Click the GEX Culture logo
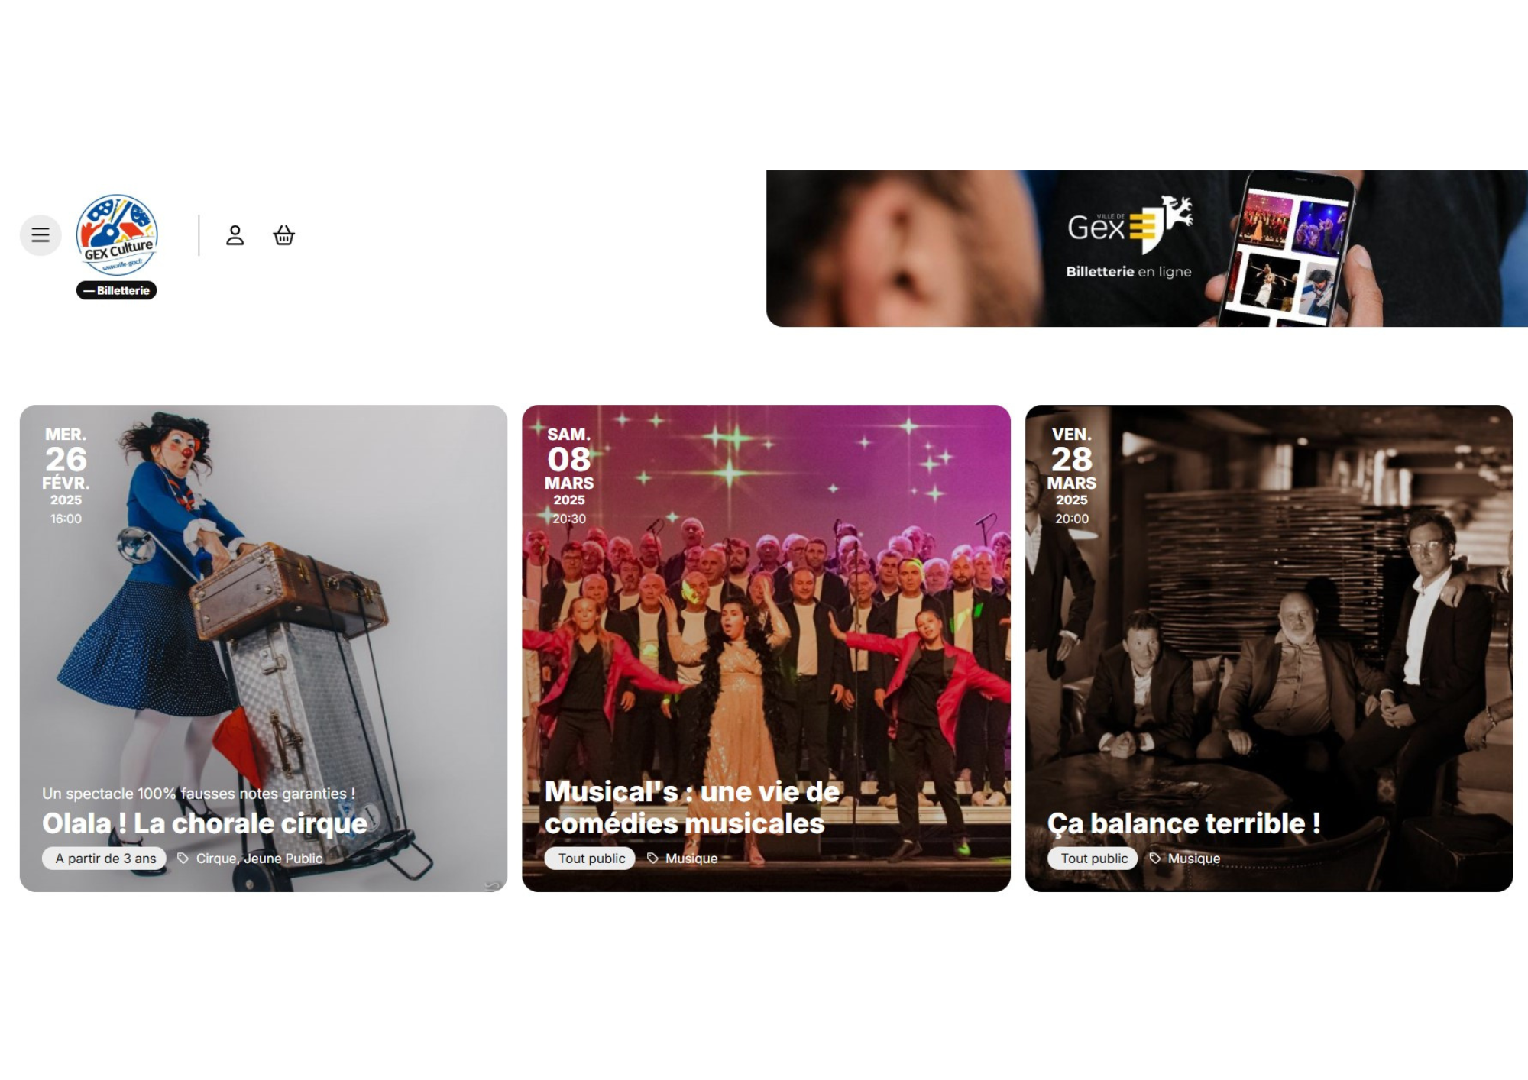The width and height of the screenshot is (1528, 1080). 117,234
